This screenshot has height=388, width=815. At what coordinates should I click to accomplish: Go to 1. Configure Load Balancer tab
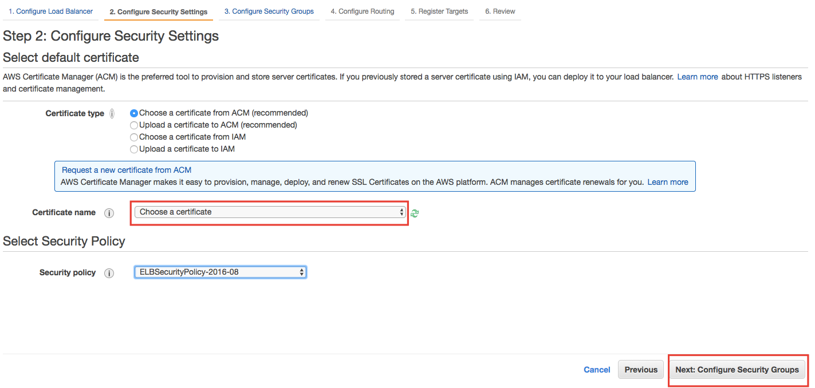pyautogui.click(x=50, y=11)
